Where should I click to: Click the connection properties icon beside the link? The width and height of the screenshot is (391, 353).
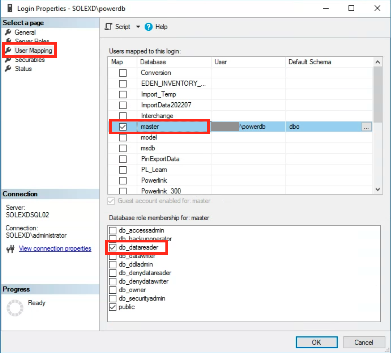(x=10, y=248)
